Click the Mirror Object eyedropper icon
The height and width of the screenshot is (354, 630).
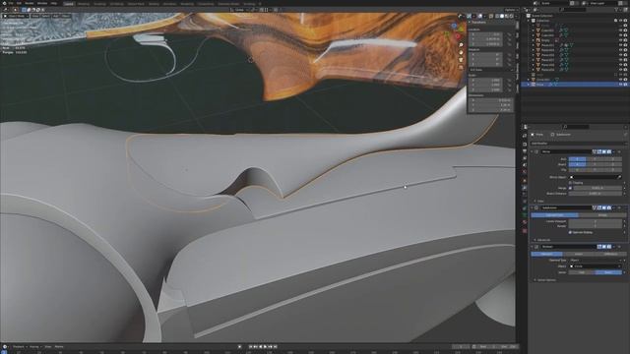pyautogui.click(x=619, y=177)
